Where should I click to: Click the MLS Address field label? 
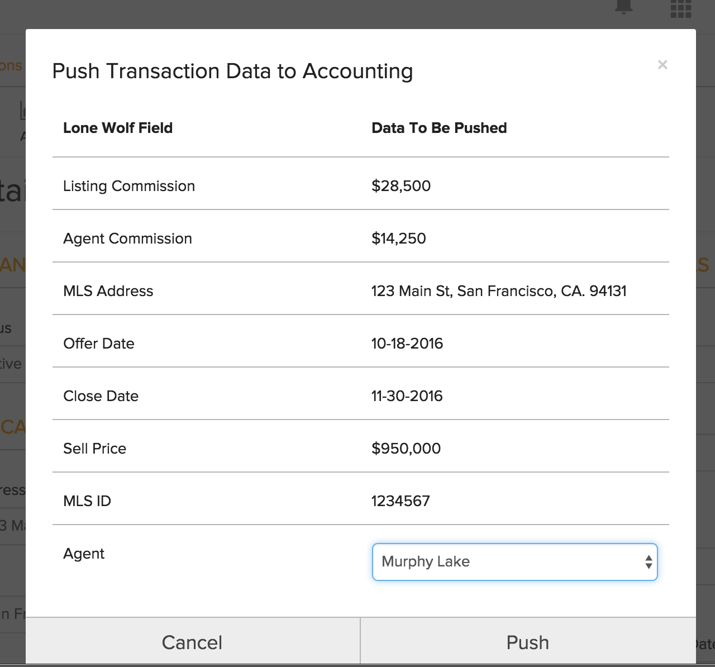(x=108, y=291)
